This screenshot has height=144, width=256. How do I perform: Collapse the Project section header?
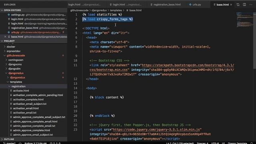pos(9,41)
